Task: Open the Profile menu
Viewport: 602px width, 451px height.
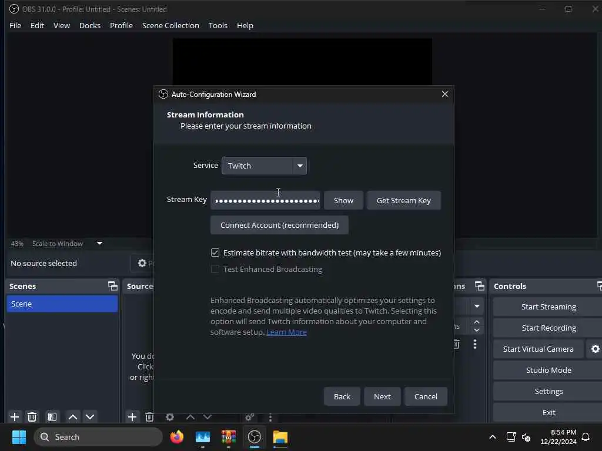Action: pyautogui.click(x=121, y=25)
